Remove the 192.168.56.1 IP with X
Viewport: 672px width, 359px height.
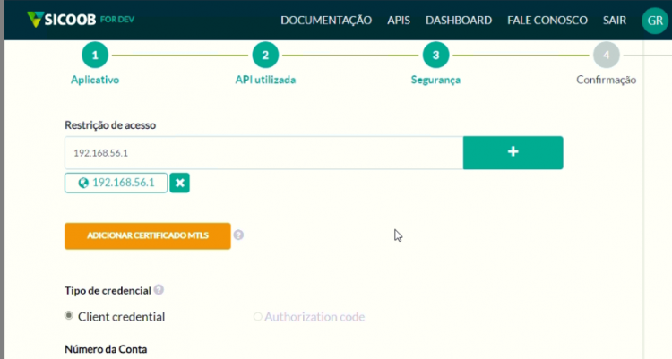click(179, 183)
